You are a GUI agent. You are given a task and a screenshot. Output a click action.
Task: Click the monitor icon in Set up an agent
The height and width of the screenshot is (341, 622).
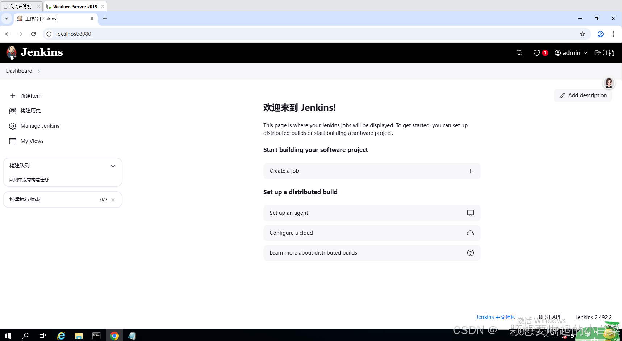[x=470, y=213]
